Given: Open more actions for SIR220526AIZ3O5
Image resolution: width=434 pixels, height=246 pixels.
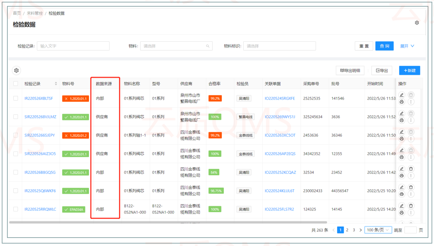Looking at the screenshot, I should point(411,157).
